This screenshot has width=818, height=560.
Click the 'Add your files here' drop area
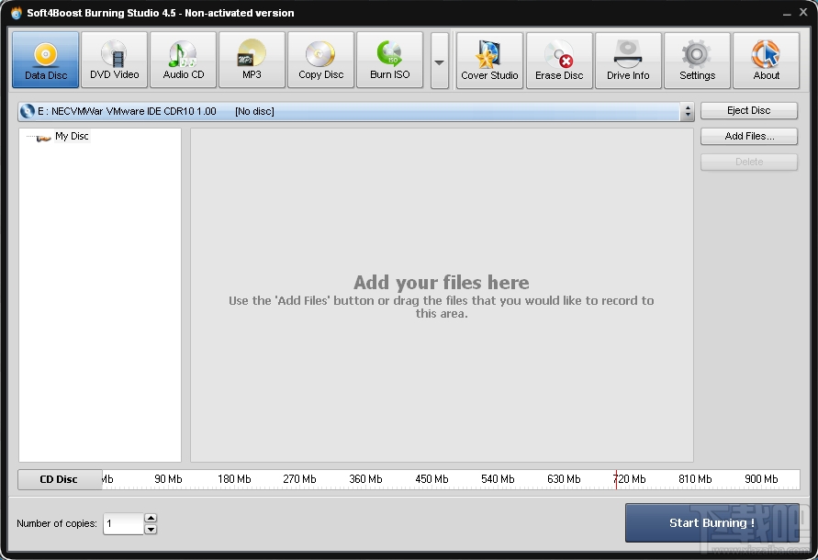point(442,295)
